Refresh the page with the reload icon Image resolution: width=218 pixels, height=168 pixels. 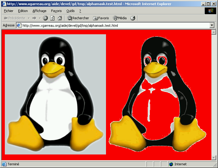53,18
